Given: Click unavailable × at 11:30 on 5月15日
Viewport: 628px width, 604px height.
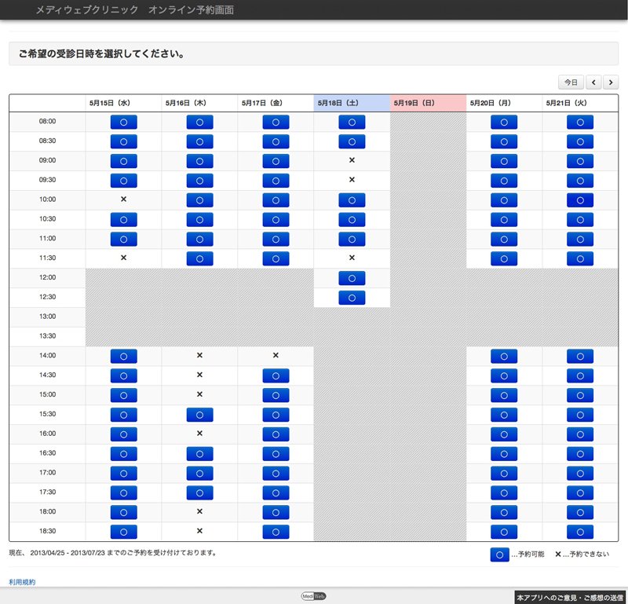Looking at the screenshot, I should coord(123,258).
